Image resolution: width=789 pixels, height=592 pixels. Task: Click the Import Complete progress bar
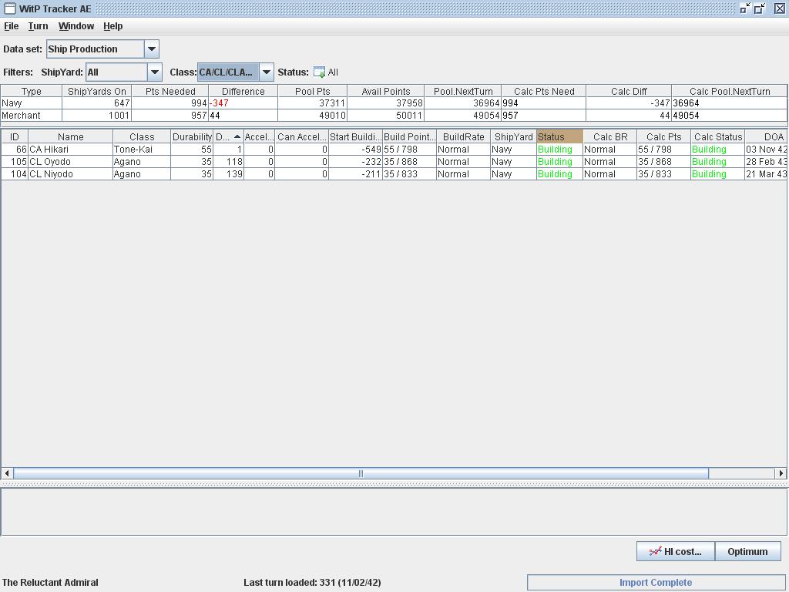656,583
